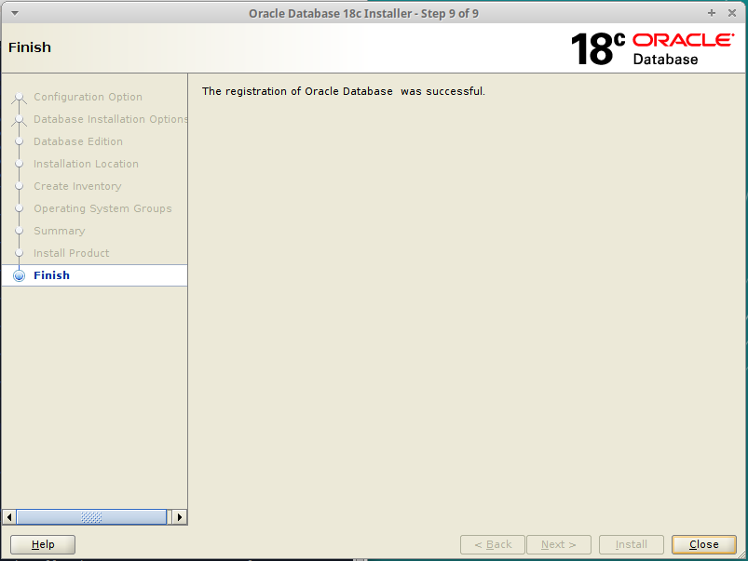
Task: Open the Help button
Action: (x=43, y=544)
